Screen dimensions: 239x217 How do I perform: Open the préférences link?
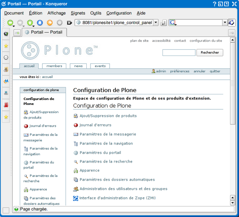pyautogui.click(x=180, y=71)
